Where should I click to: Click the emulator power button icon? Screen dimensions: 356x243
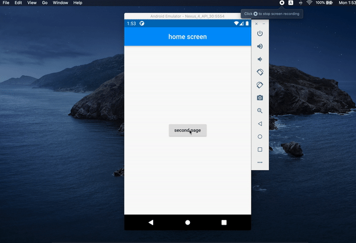click(260, 33)
